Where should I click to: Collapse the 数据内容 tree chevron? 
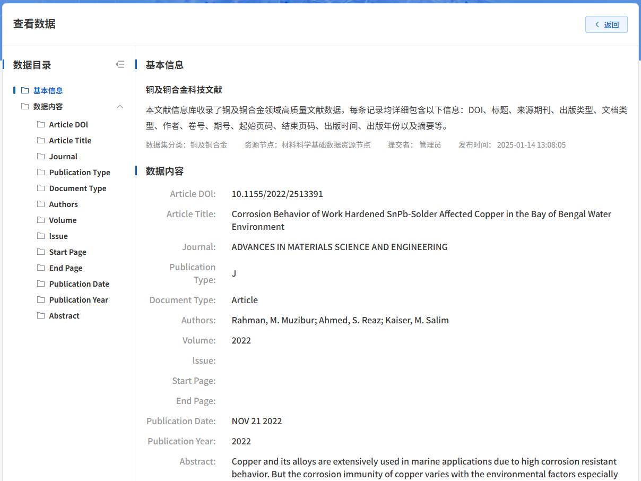point(120,107)
